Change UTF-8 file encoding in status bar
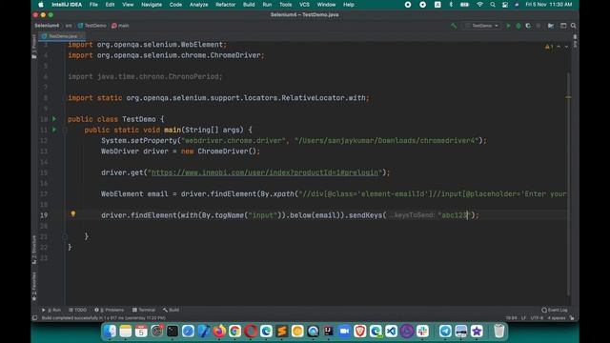The height and width of the screenshot is (343, 610). (x=537, y=318)
